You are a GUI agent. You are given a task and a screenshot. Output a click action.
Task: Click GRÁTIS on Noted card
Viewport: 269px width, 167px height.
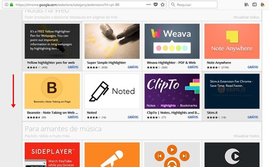click(133, 117)
